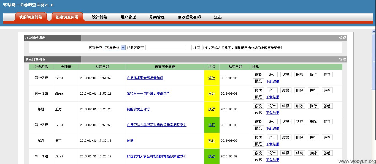Focus the 问卷关键字 keyword input field

point(166,48)
